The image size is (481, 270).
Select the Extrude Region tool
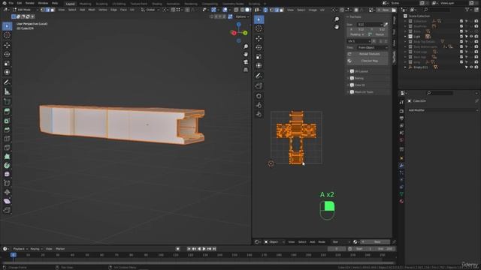click(x=7, y=112)
